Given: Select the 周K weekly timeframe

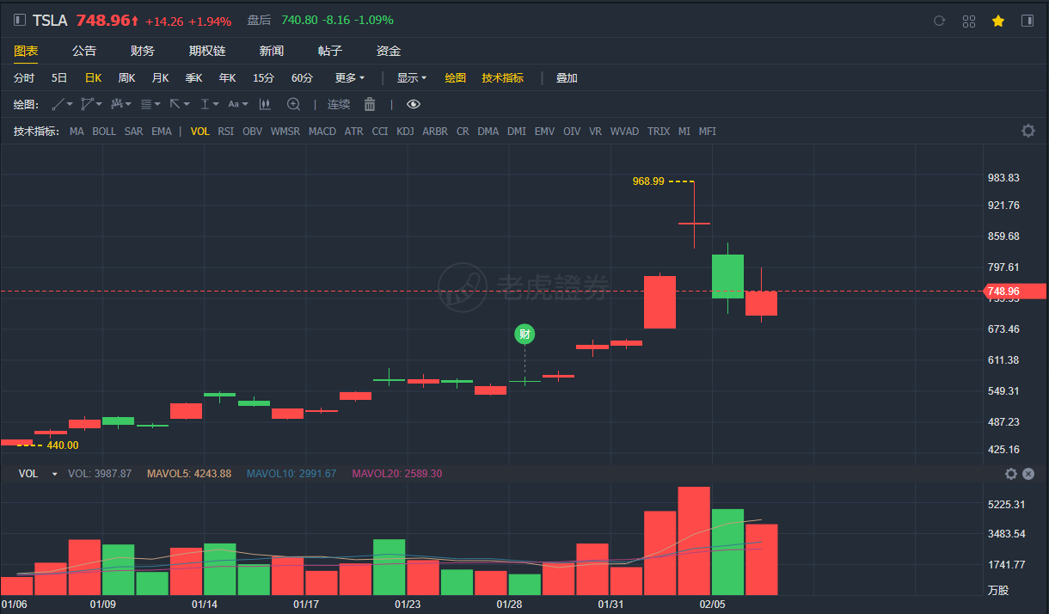Looking at the screenshot, I should click(126, 77).
